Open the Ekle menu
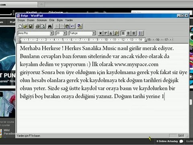This screenshot has height=145, width=193. tap(52, 20)
